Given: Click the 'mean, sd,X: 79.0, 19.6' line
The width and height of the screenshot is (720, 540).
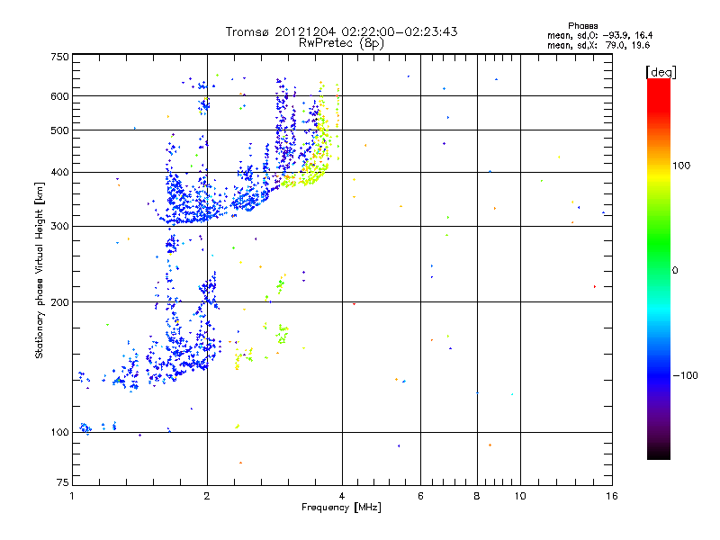Looking at the screenshot, I should pyautogui.click(x=598, y=45).
